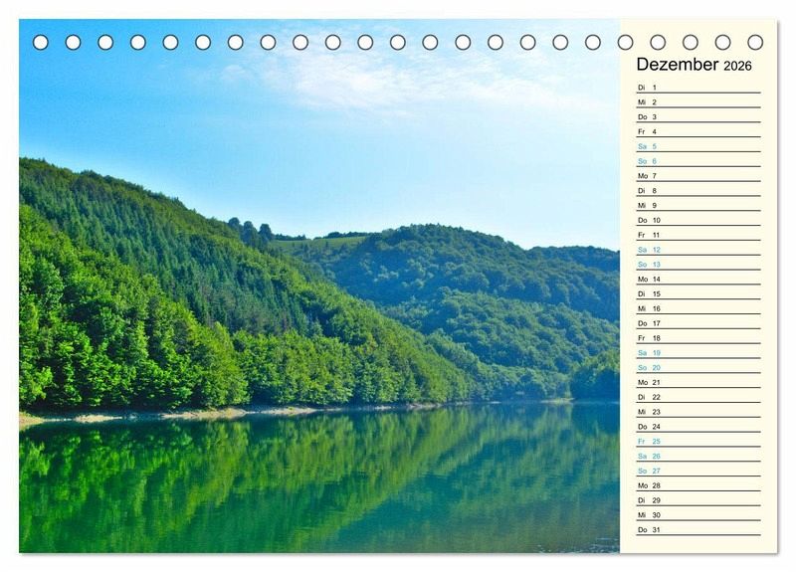Click the rightmost spiral binding hole
Viewport: 796px width, 572px height.
pyautogui.click(x=755, y=42)
